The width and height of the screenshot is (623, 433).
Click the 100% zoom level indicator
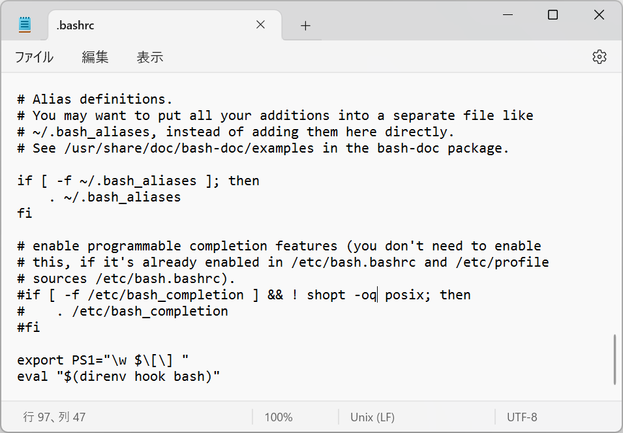click(x=279, y=417)
